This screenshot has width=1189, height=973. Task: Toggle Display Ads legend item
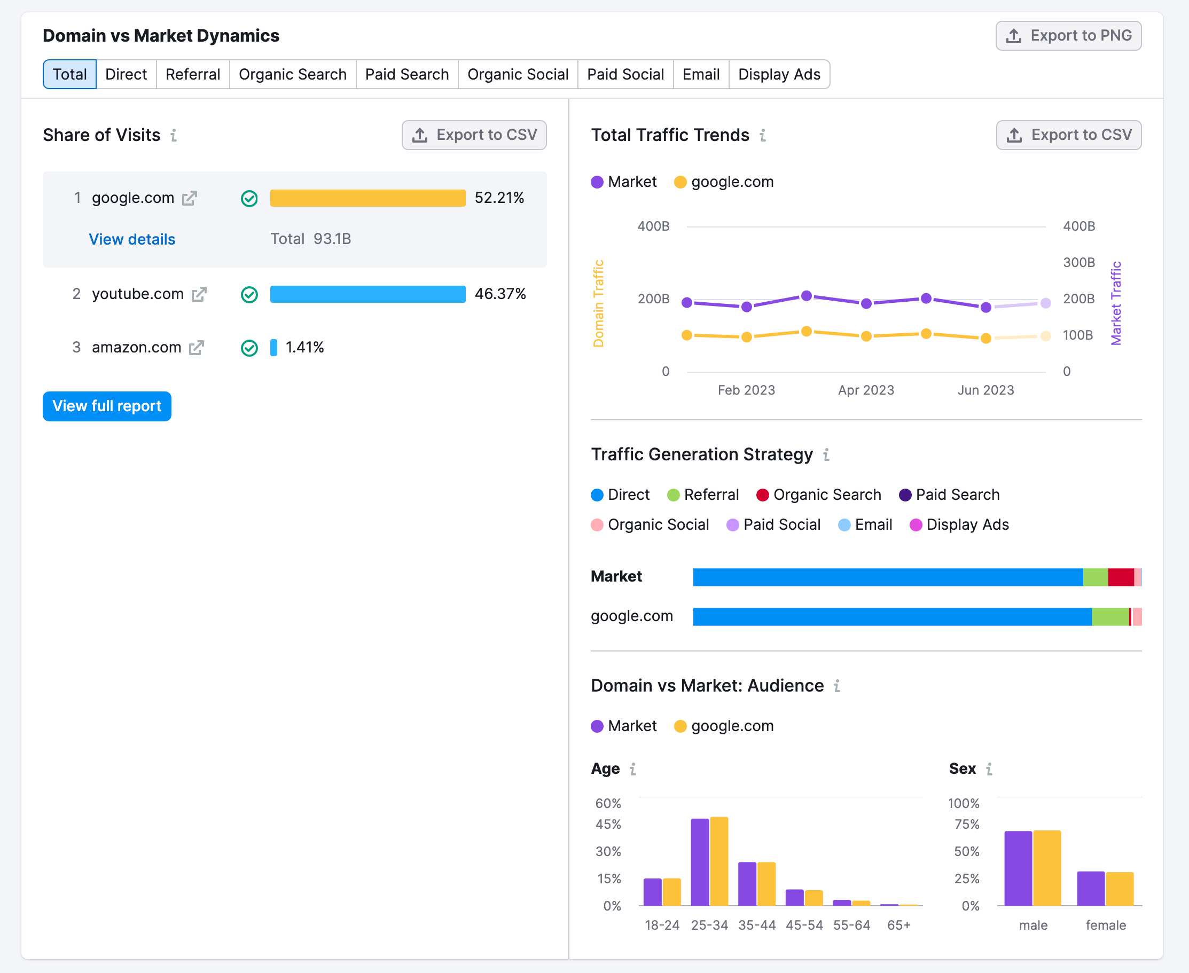pyautogui.click(x=959, y=524)
